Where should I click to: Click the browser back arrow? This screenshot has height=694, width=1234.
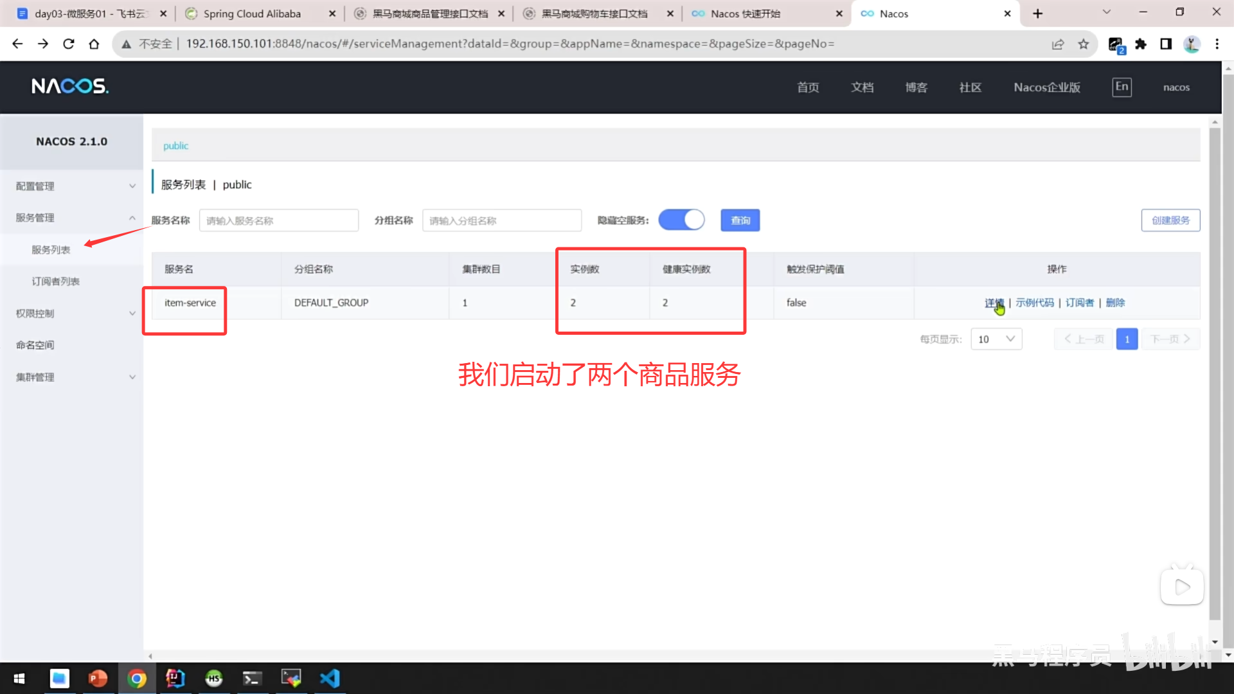pyautogui.click(x=17, y=44)
